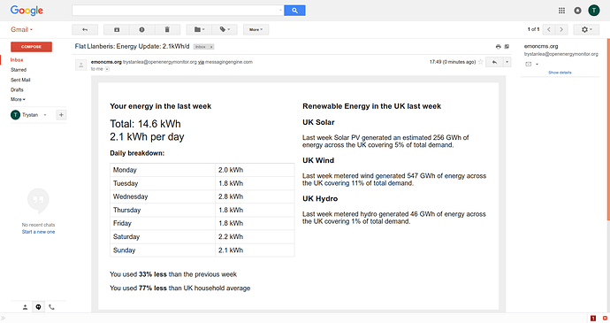Click the UK Wind heading
610x323 pixels.
[x=318, y=160]
